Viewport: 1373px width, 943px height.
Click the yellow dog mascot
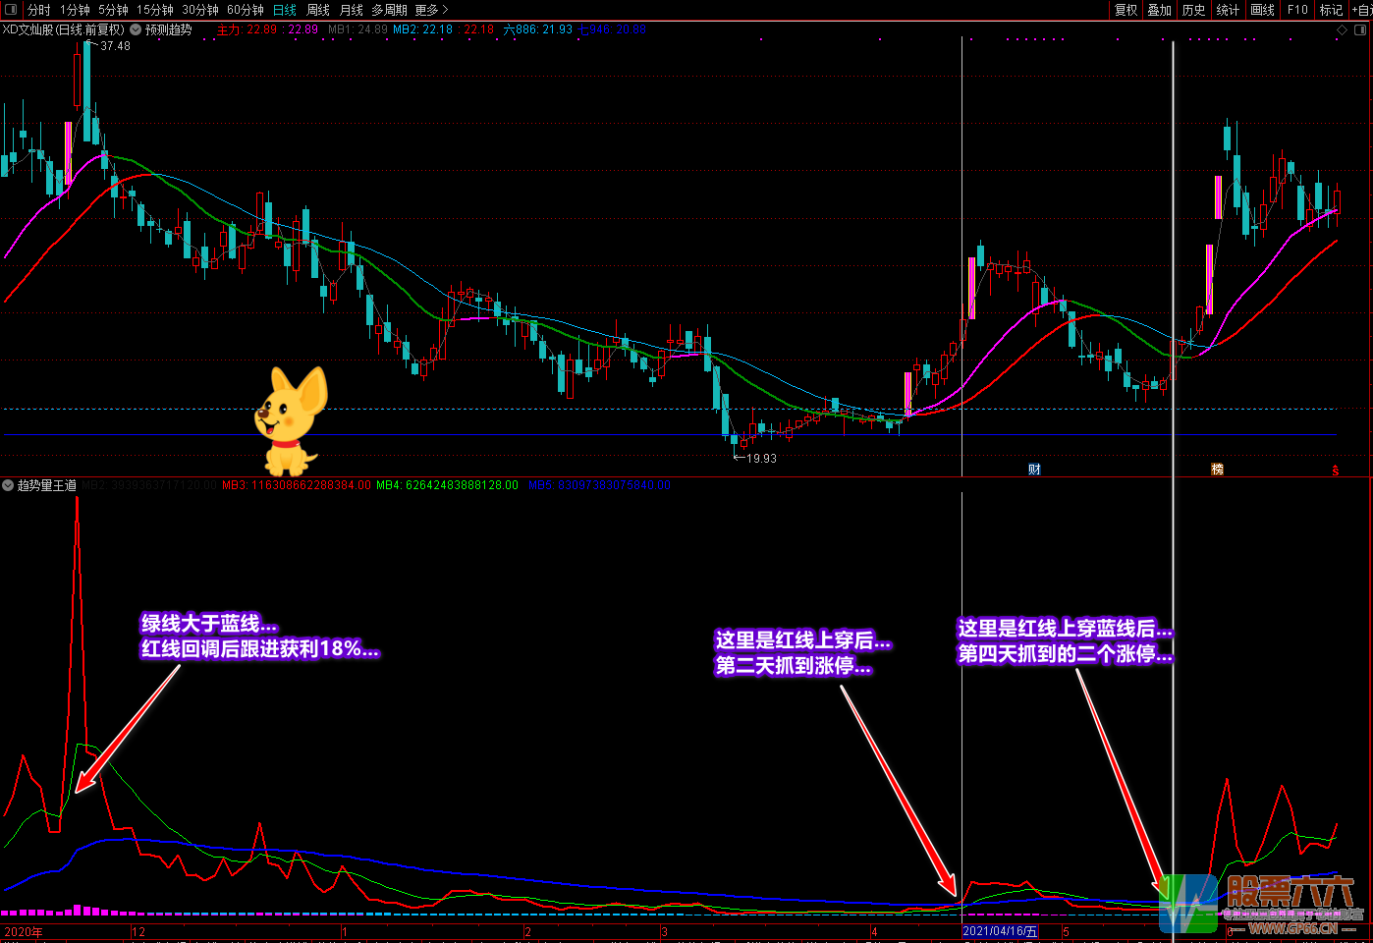(x=290, y=420)
